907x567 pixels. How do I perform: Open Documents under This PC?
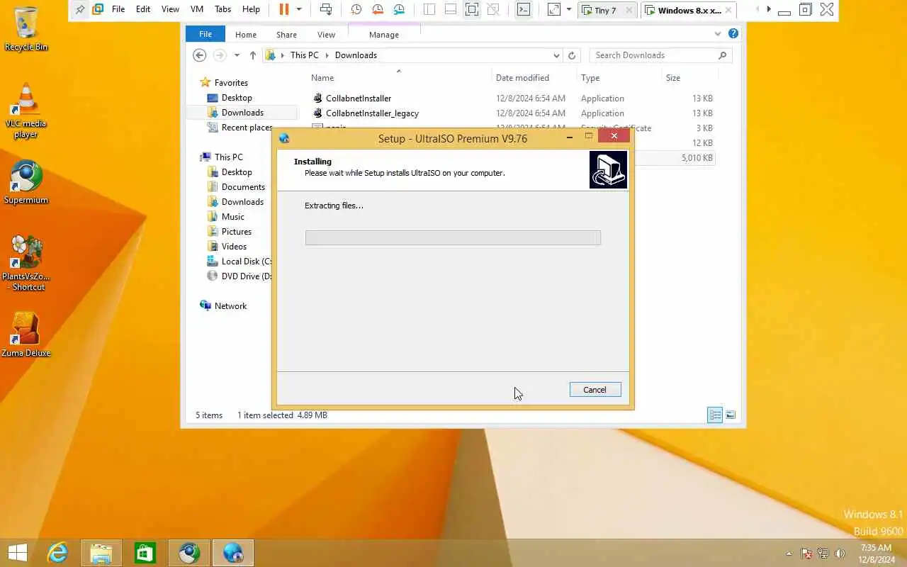pyautogui.click(x=243, y=187)
